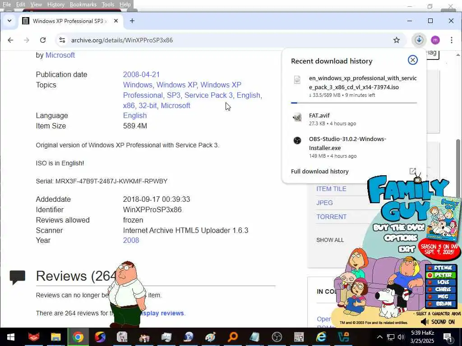Open the File menu in background window

coord(6,5)
